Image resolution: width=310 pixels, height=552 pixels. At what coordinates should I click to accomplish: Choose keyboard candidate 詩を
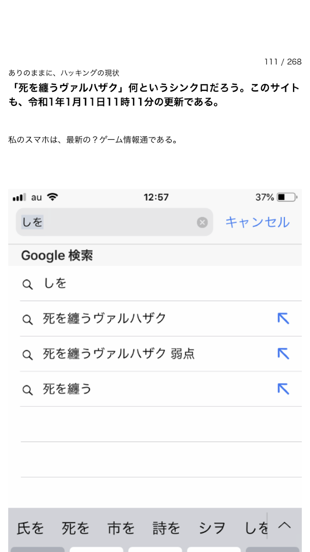click(166, 528)
